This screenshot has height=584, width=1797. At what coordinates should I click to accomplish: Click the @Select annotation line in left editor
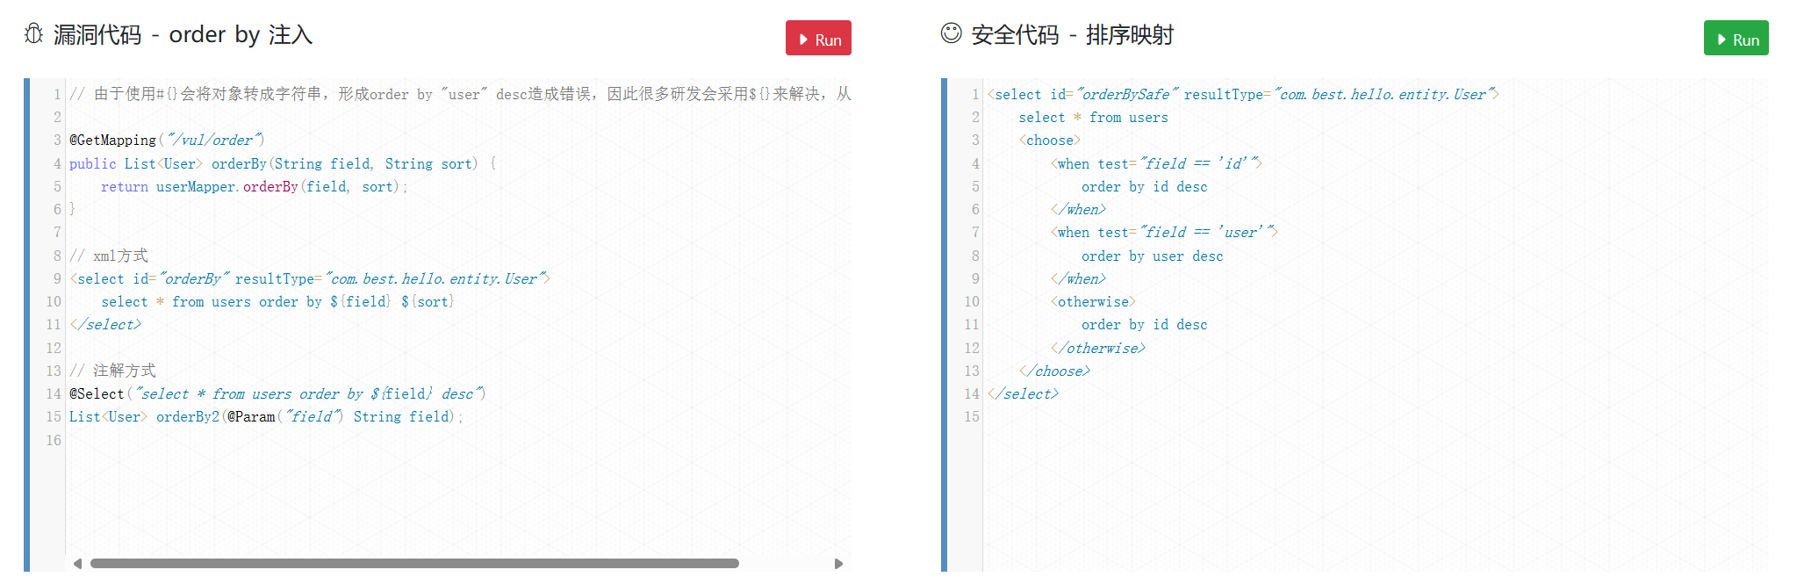click(277, 394)
